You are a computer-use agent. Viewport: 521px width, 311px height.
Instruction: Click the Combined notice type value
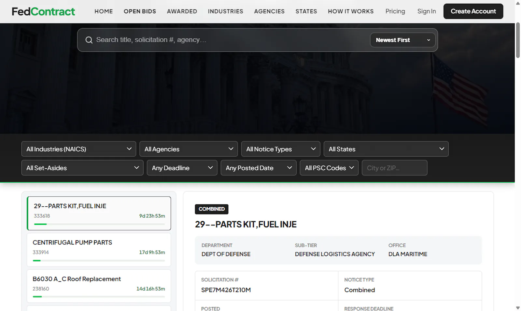click(359, 290)
